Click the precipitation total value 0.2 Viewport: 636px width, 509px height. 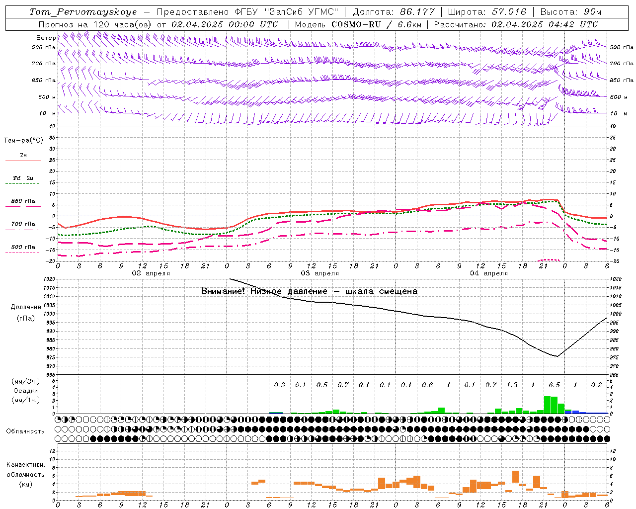[x=596, y=385]
